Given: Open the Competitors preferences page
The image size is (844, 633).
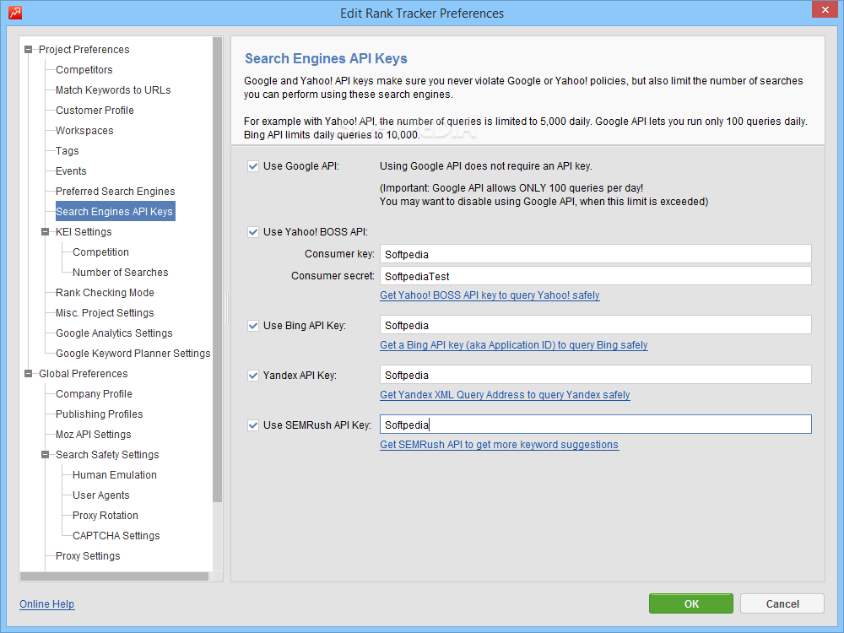Looking at the screenshot, I should point(84,70).
